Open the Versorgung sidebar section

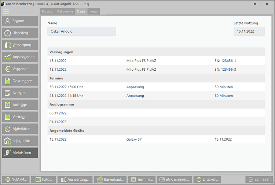(x=20, y=45)
